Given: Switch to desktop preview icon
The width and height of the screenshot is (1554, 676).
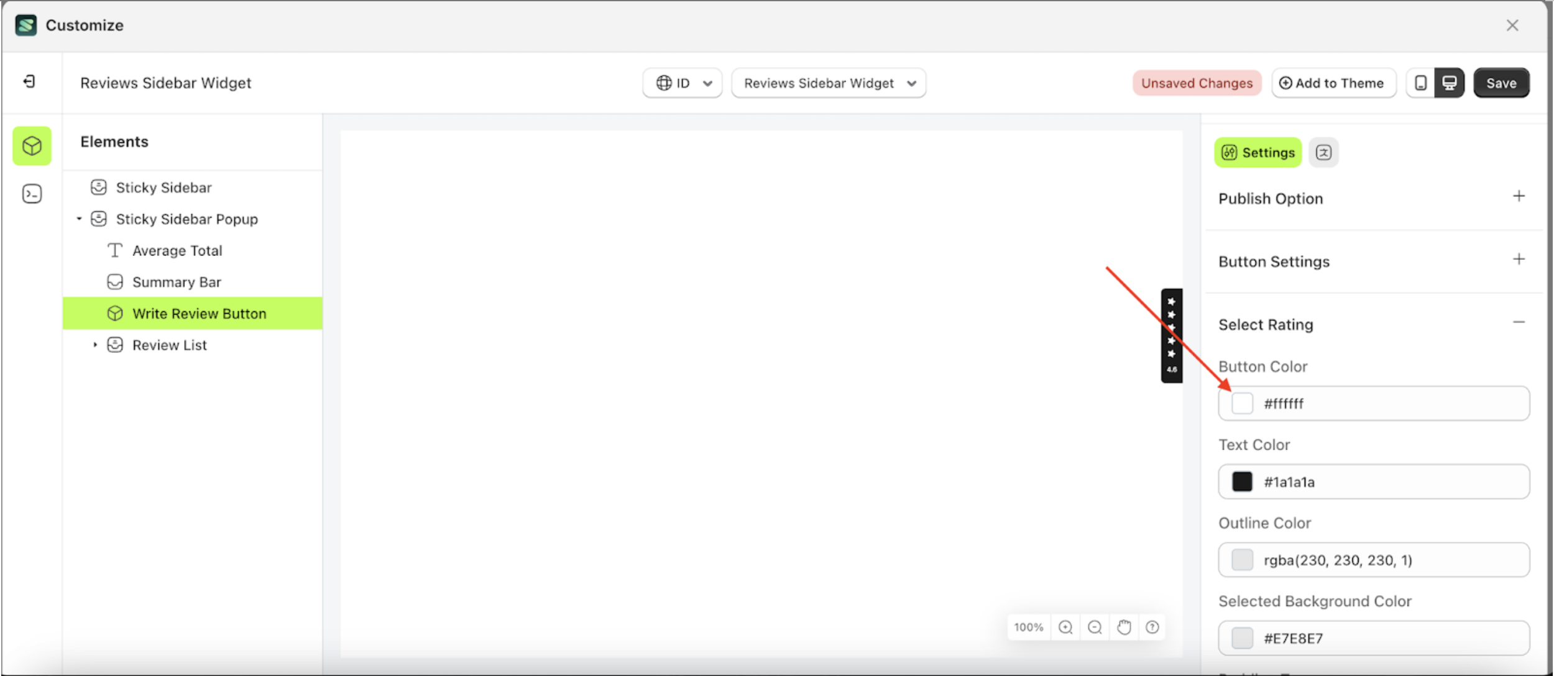Looking at the screenshot, I should (1448, 83).
